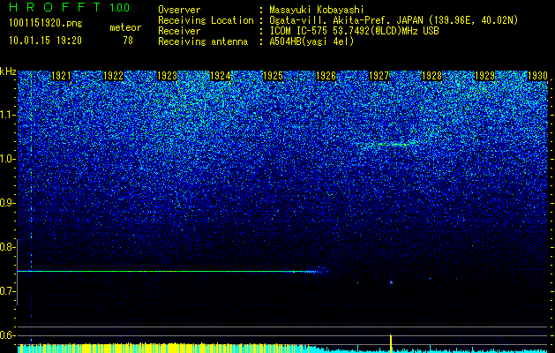Click the 1929 time marker
The width and height of the screenshot is (555, 353).
coord(484,76)
